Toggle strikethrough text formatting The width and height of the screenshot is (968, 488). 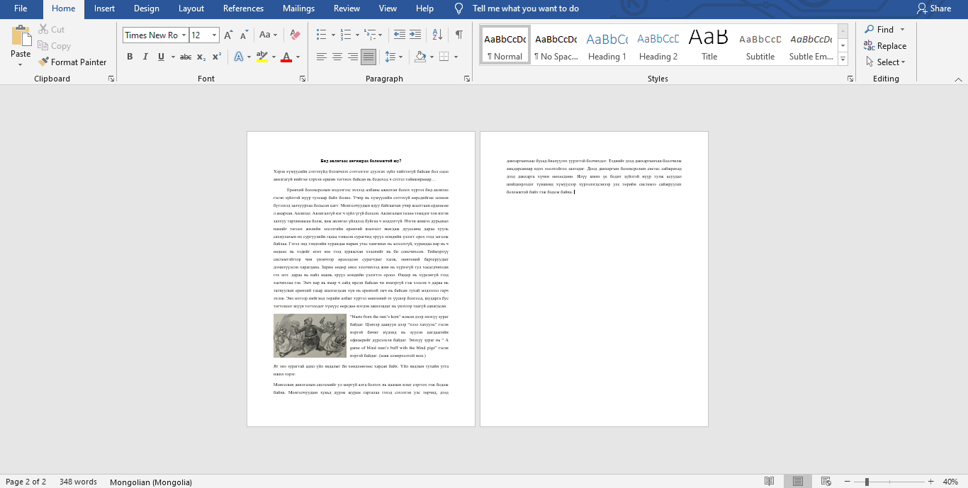pos(185,57)
